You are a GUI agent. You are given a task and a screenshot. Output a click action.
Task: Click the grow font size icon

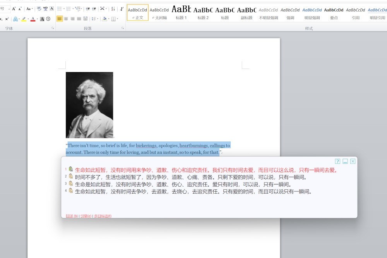(x=14, y=9)
